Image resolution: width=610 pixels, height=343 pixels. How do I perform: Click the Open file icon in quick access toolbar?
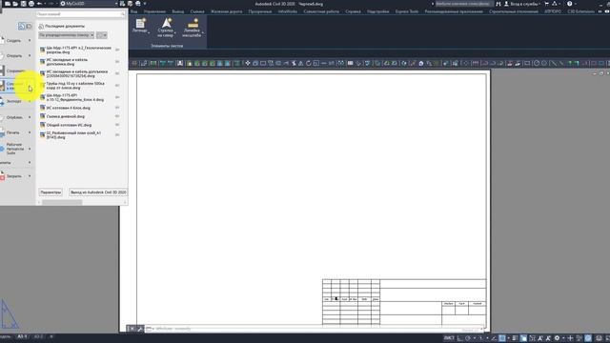(x=15, y=4)
